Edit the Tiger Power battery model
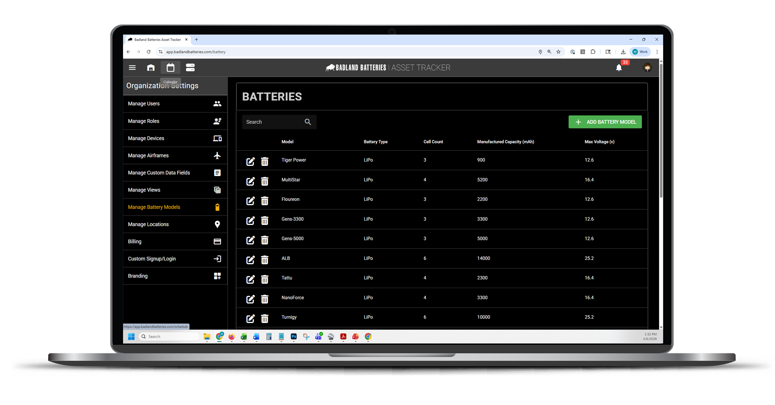The image size is (775, 405). [x=250, y=162]
